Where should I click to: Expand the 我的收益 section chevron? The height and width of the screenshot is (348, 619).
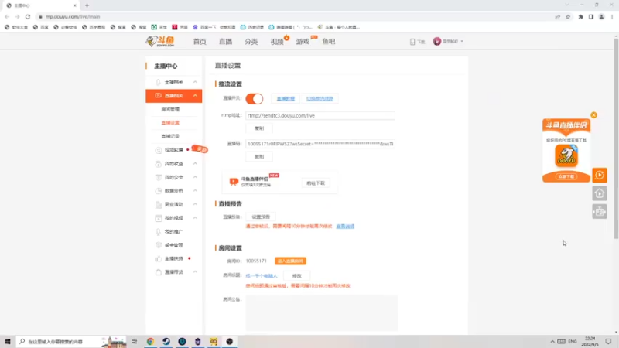195,163
